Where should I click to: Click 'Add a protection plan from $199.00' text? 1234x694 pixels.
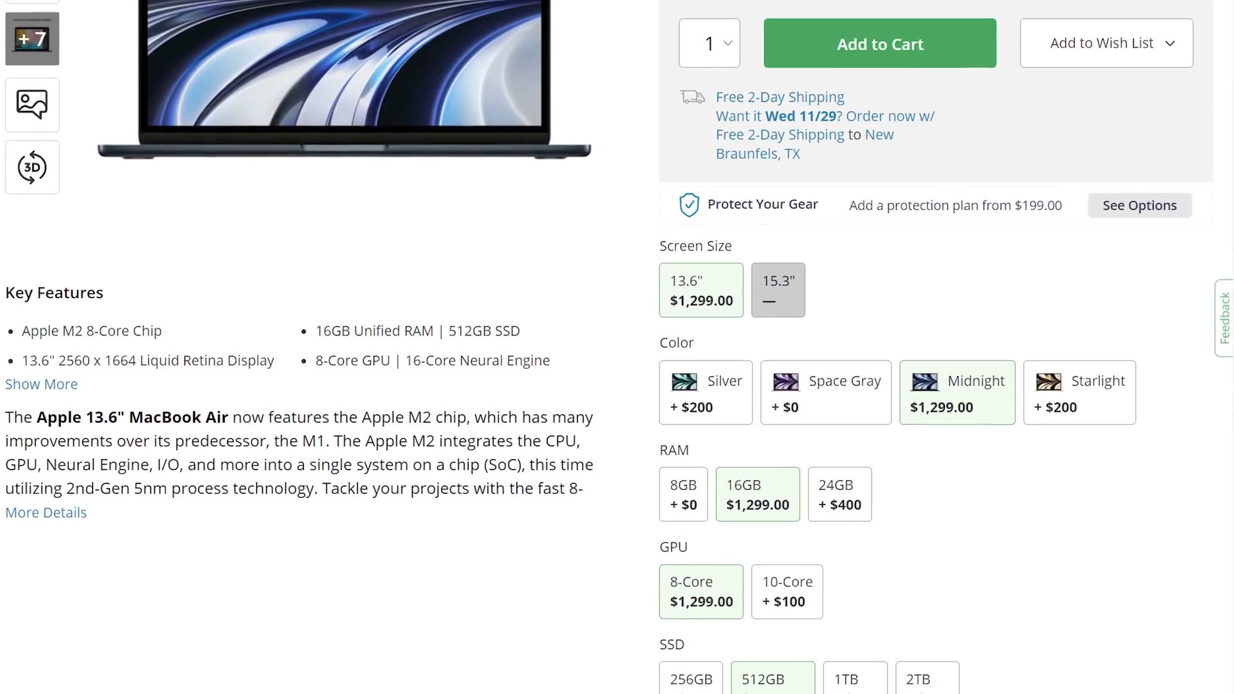[955, 206]
